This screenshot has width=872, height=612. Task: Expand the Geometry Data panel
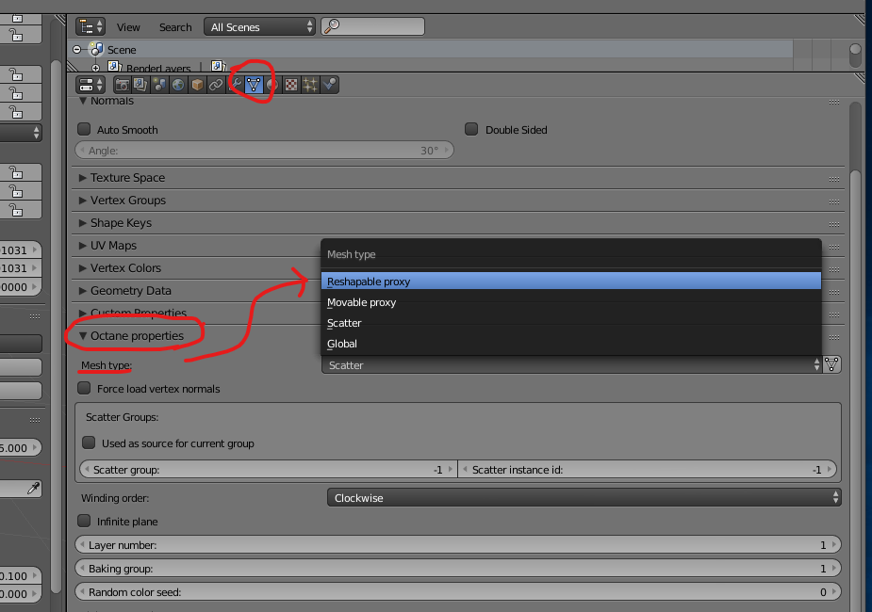click(83, 290)
